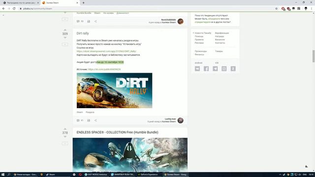Open the browser profile avatar
315x177 pixels.
tap(306, 9)
